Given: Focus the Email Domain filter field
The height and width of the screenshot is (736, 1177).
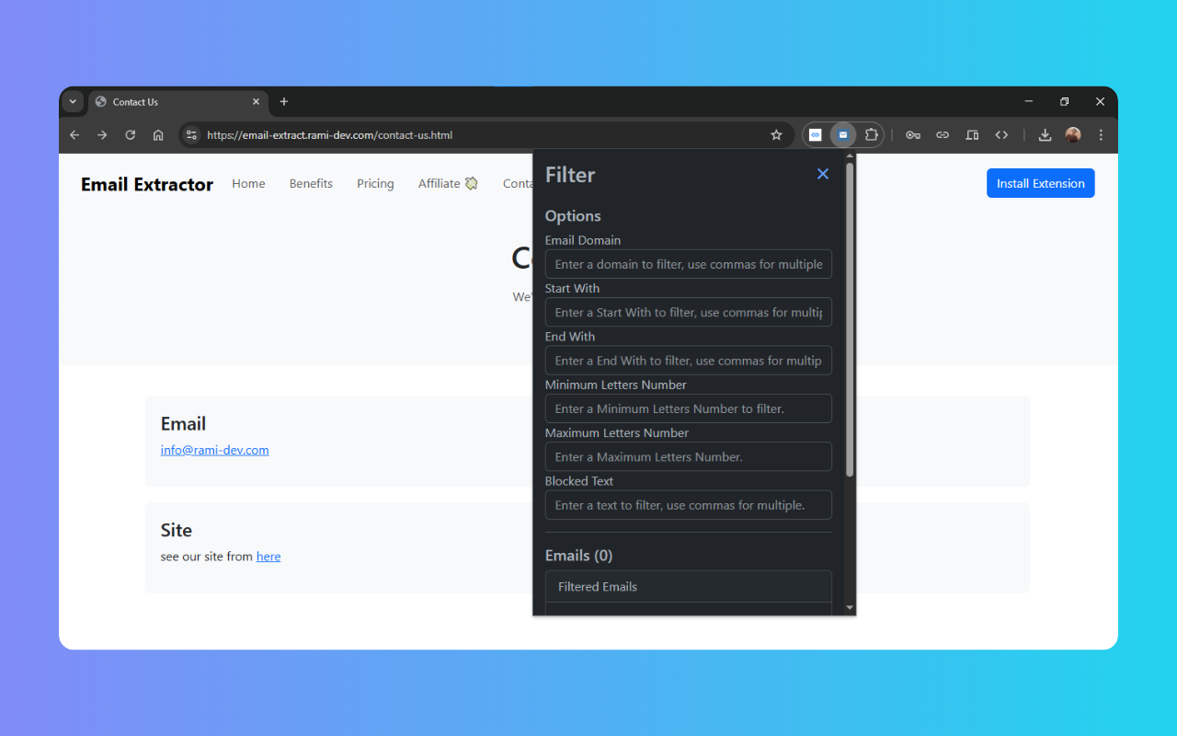Looking at the screenshot, I should tap(688, 264).
